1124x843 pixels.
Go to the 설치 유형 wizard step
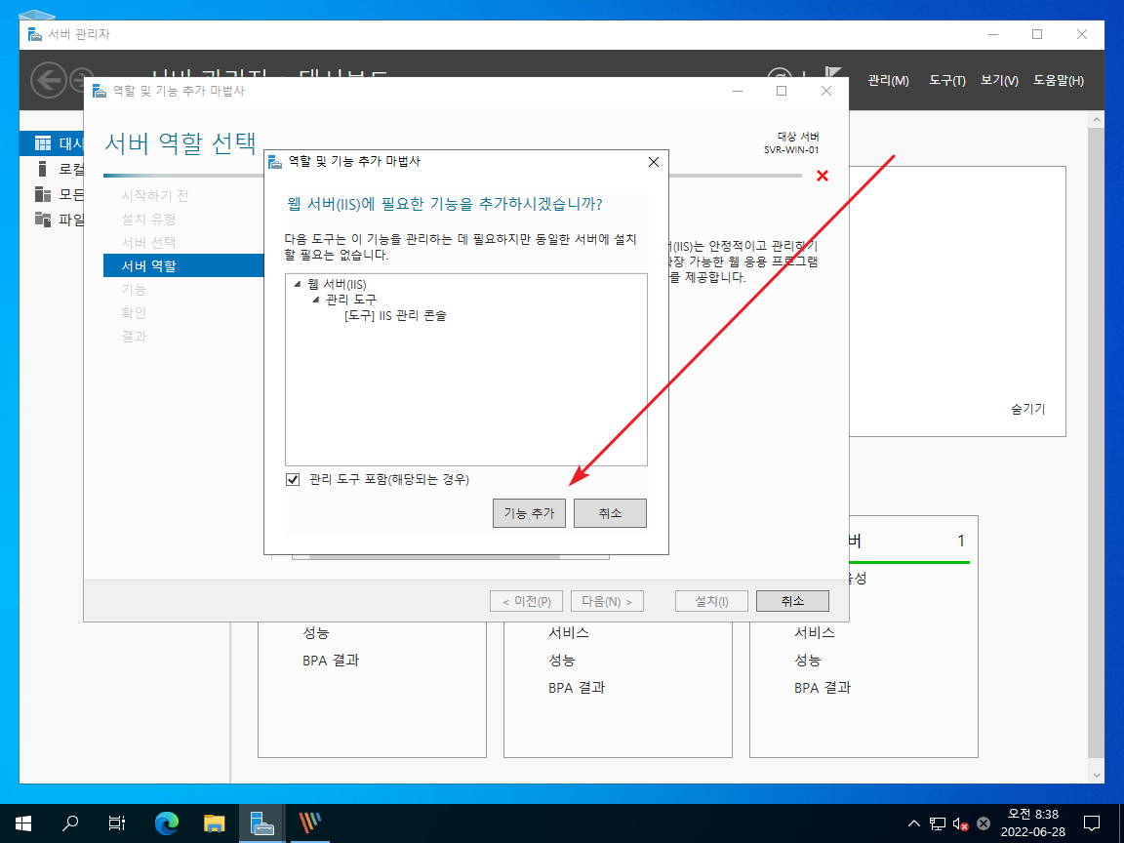(148, 220)
